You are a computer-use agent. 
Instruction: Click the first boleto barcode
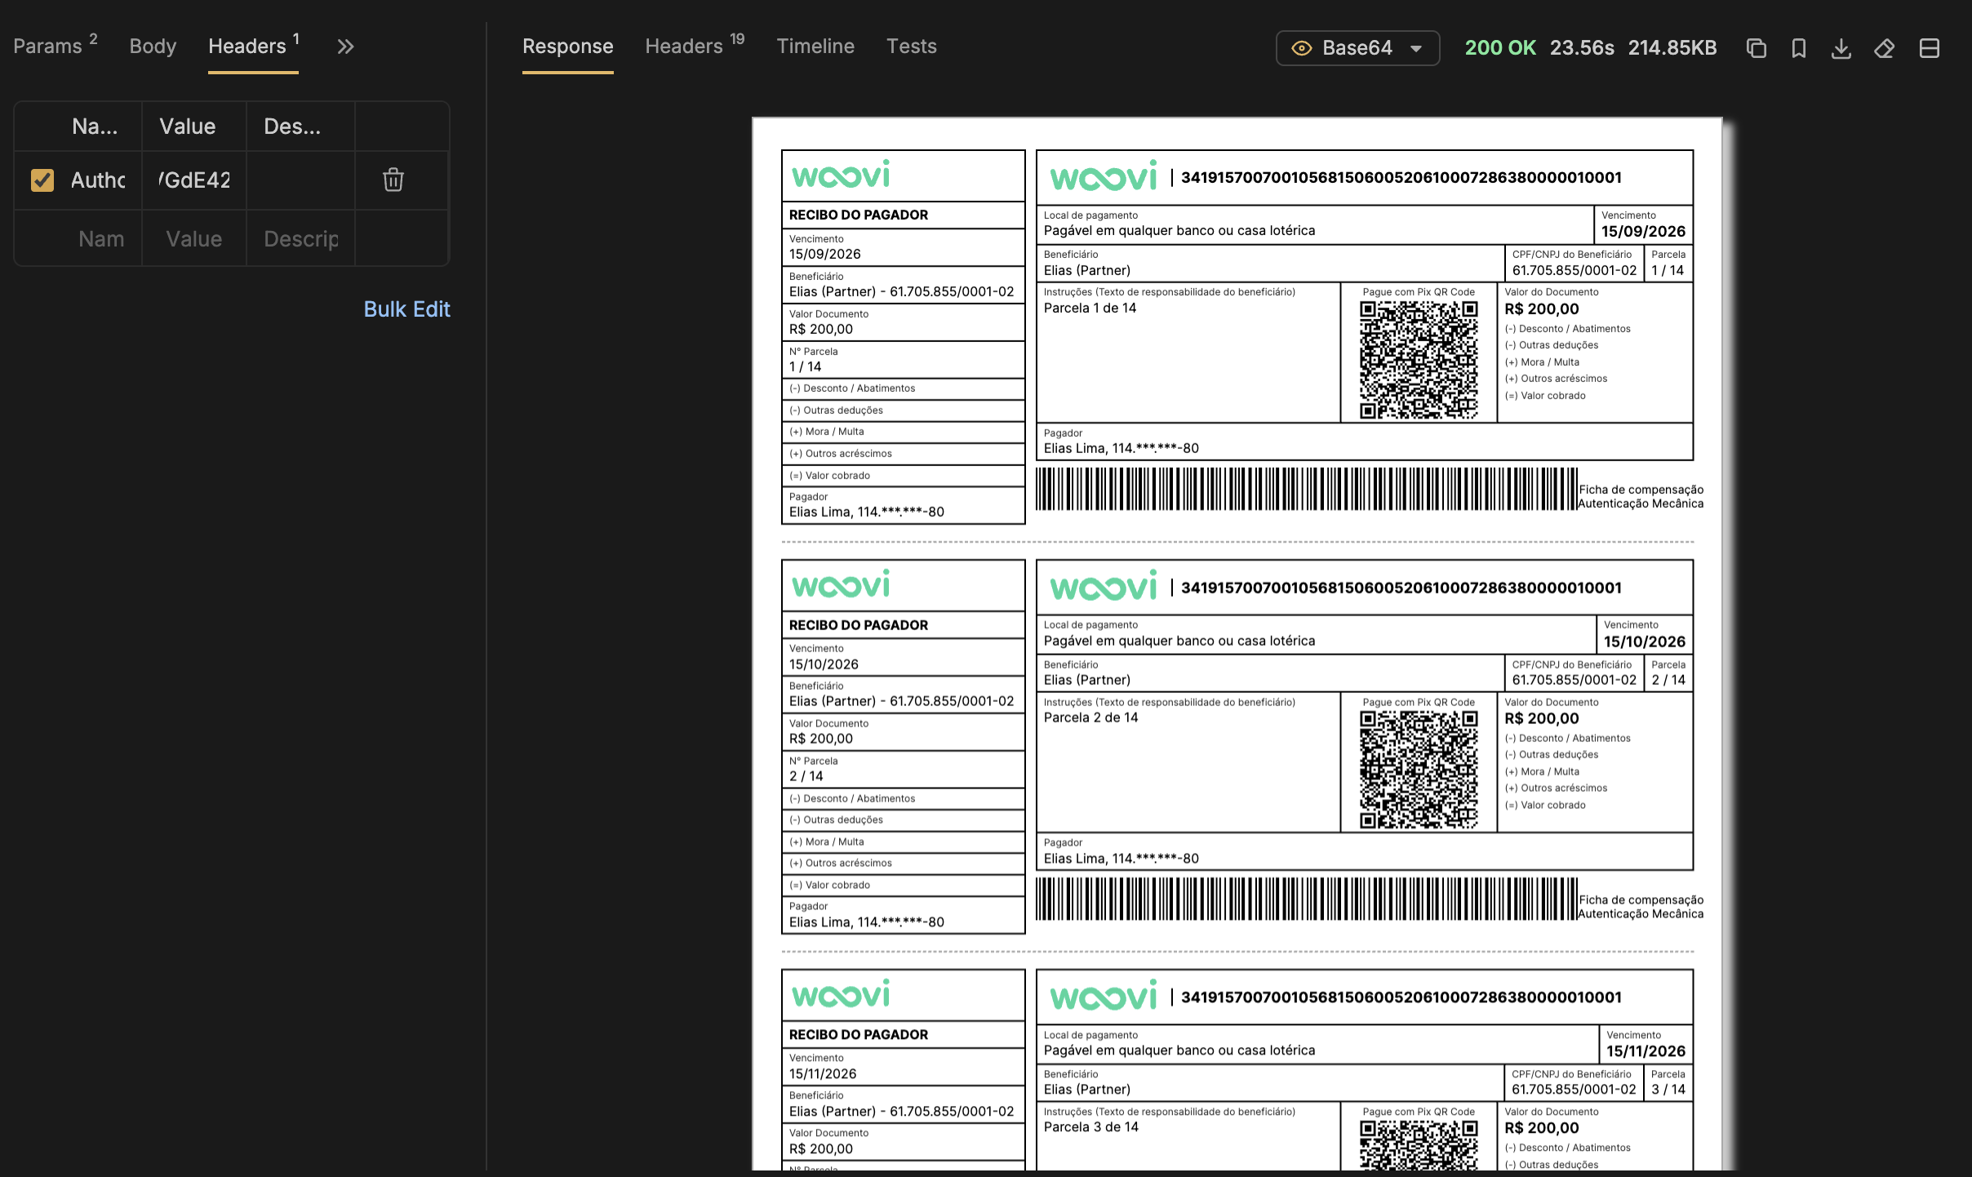pyautogui.click(x=1307, y=489)
